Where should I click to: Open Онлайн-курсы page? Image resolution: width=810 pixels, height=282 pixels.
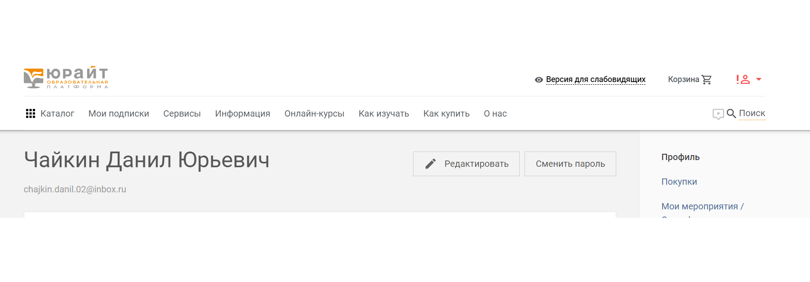click(315, 113)
